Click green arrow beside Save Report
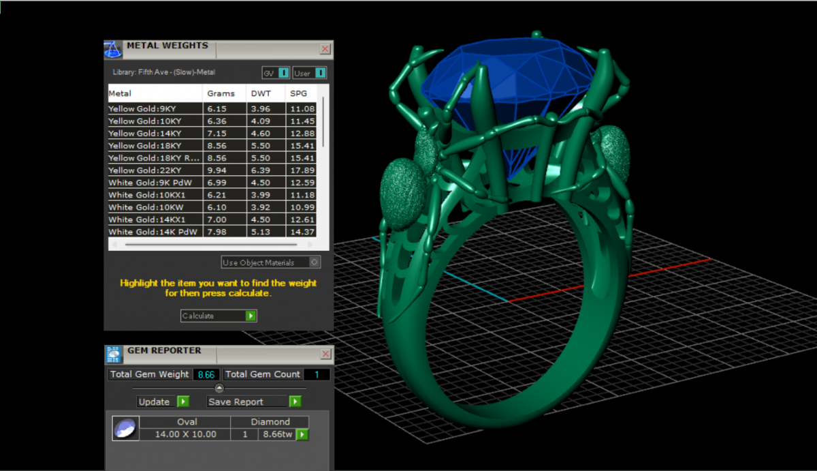This screenshot has width=817, height=471. tap(295, 401)
